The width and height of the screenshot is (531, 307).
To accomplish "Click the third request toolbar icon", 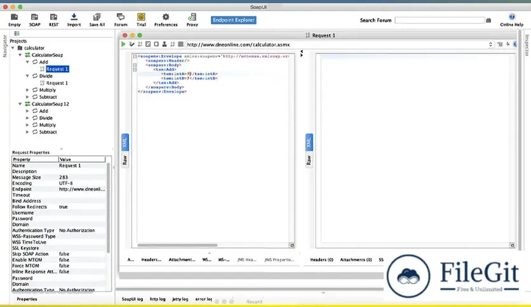I will [140, 44].
